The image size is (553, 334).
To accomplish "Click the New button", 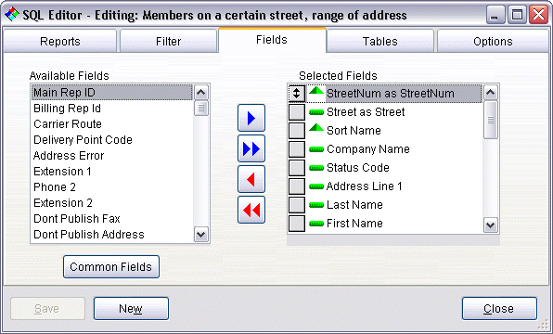I will (x=131, y=309).
